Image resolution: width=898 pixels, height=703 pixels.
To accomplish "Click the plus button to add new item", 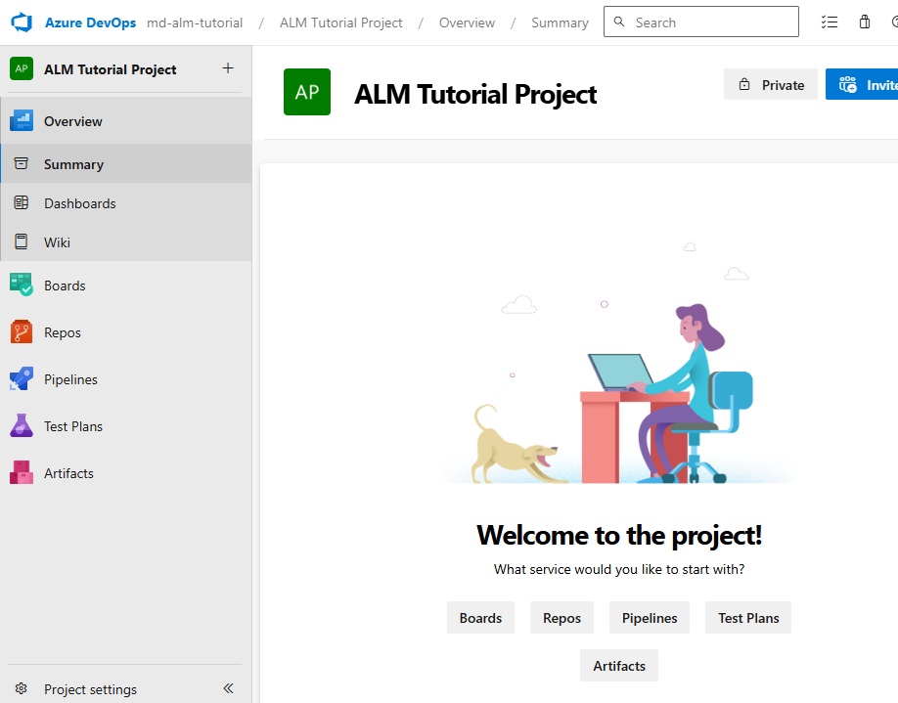I will tap(228, 68).
